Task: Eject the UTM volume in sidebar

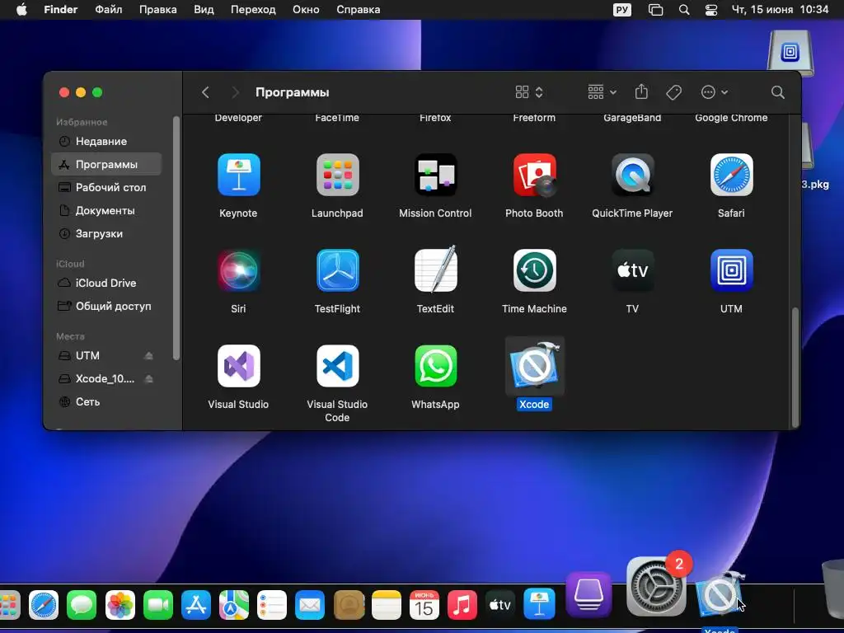Action: coord(149,356)
